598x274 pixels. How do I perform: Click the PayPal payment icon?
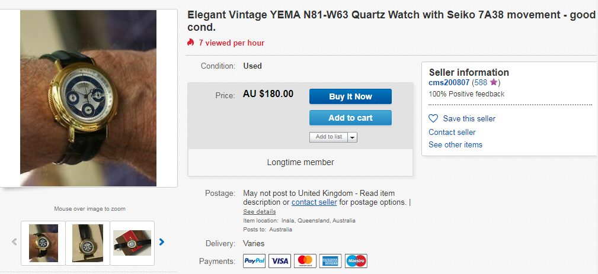[254, 261]
